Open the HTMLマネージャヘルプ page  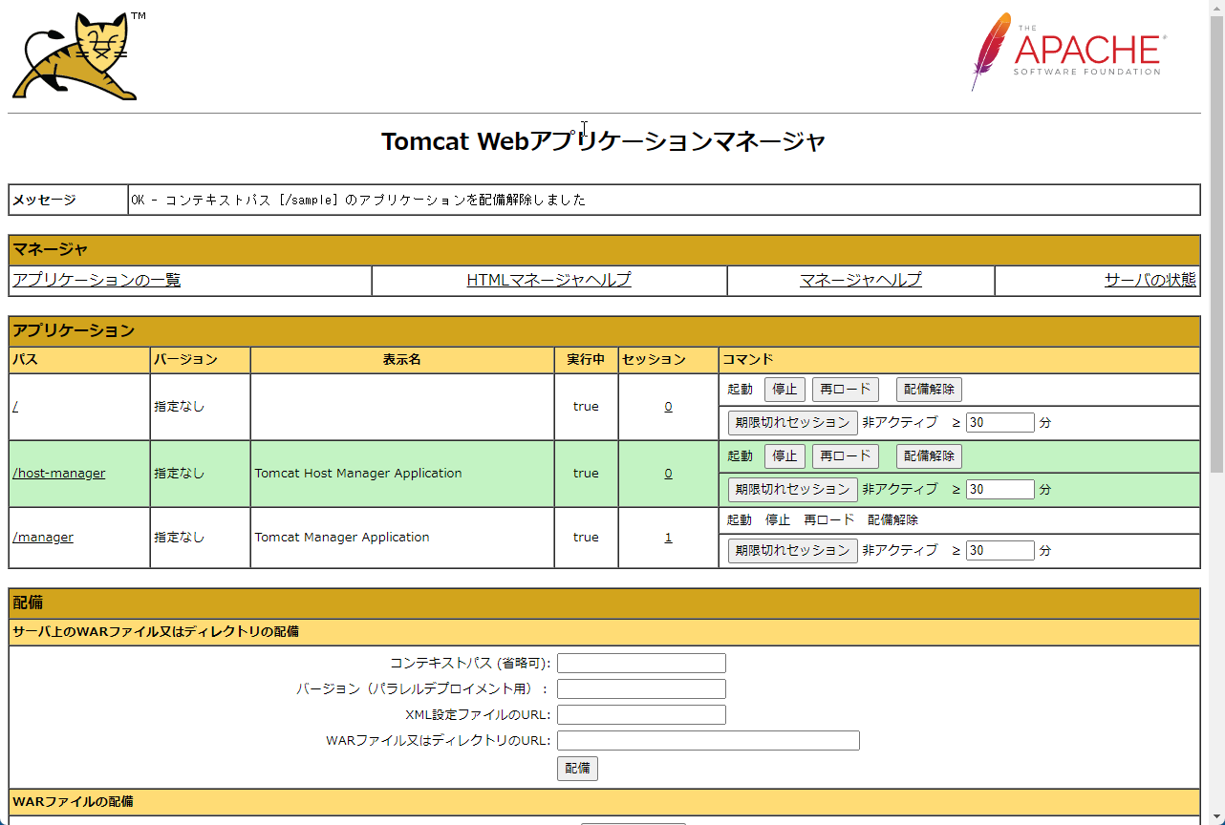pos(548,280)
